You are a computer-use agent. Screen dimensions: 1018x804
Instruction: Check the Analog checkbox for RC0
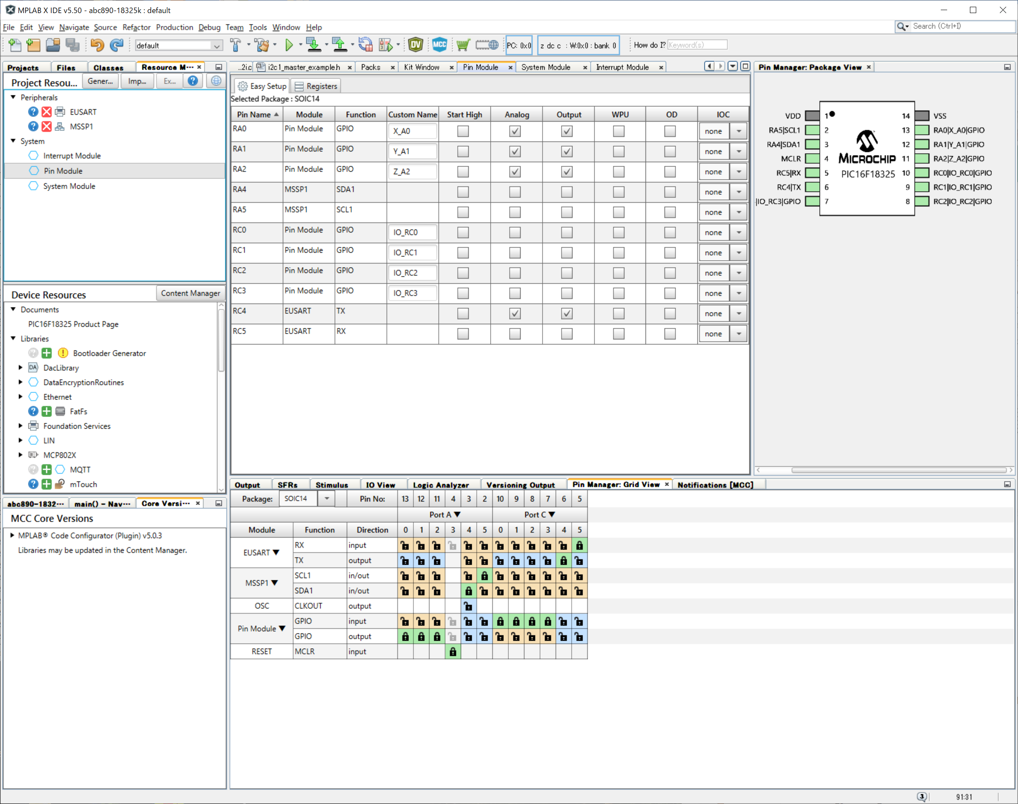[515, 233]
